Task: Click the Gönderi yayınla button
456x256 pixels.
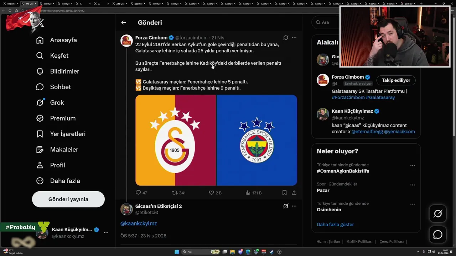Action: tap(68, 199)
